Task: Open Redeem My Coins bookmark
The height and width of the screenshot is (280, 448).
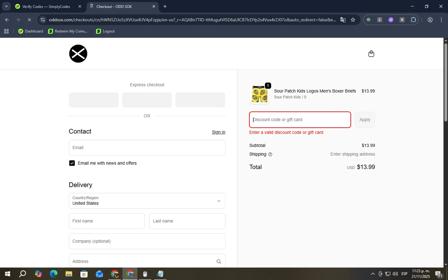Action: (x=68, y=31)
